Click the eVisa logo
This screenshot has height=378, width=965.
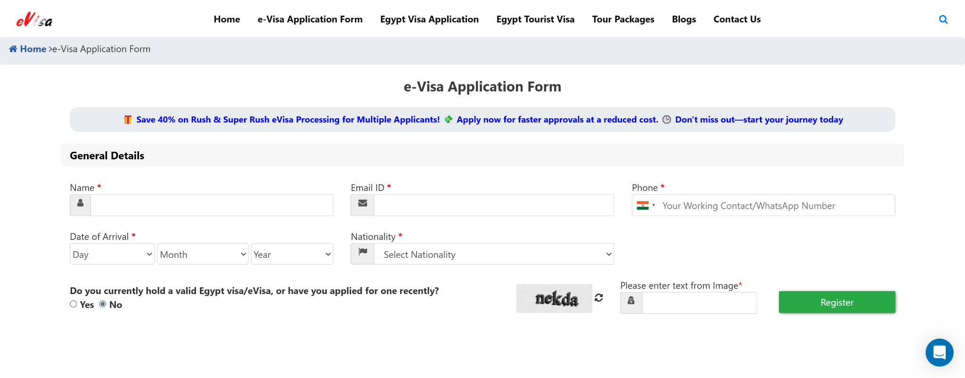tap(34, 20)
